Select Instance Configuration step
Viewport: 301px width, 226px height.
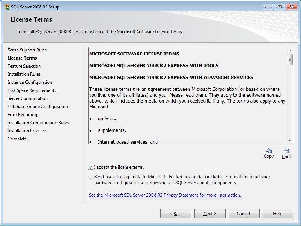[x=30, y=82]
